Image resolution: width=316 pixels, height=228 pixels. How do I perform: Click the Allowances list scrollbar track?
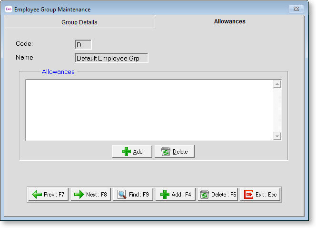coord(277,110)
